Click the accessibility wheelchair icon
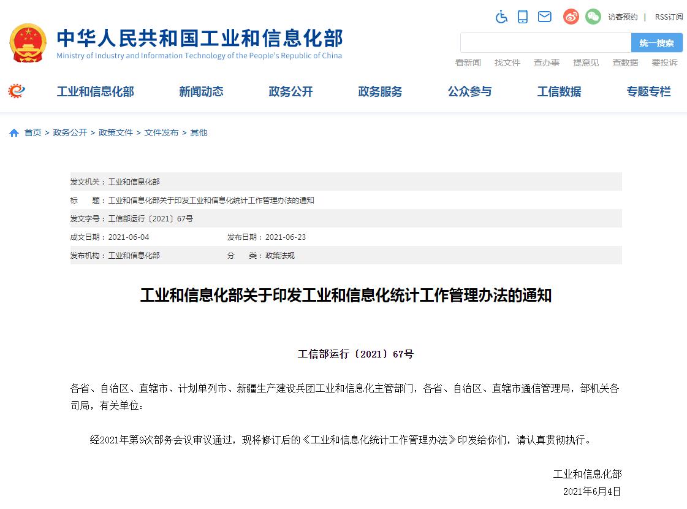Viewport: 687px width, 509px height. coord(501,17)
